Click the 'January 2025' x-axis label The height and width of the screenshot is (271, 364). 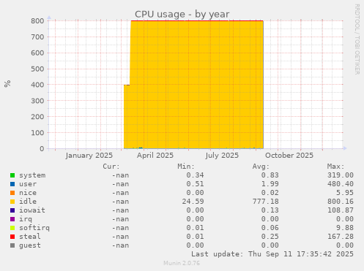click(89, 156)
